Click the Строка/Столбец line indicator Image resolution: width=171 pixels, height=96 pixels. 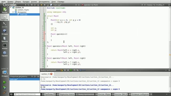tap(155, 5)
